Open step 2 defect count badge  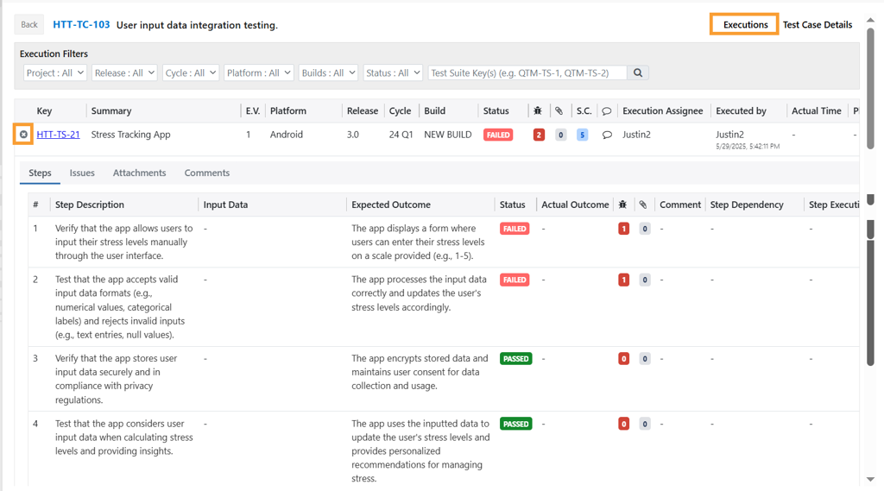tap(623, 280)
